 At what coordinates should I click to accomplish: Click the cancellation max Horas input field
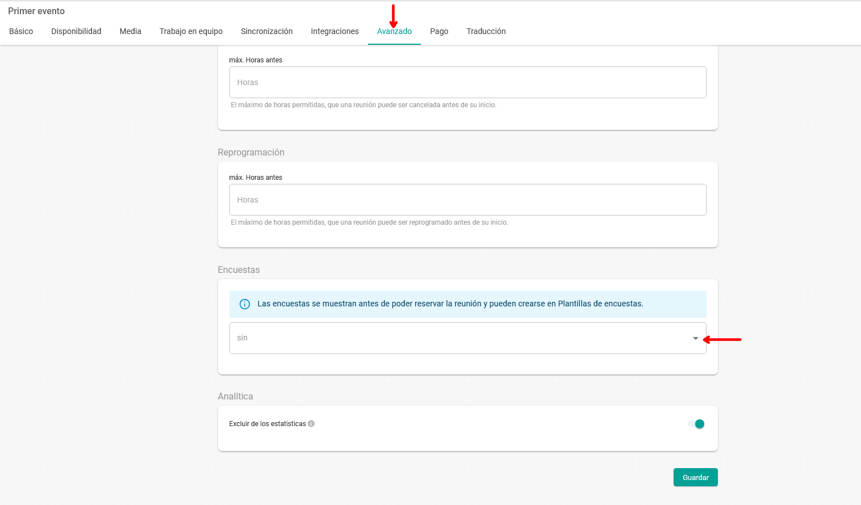coord(467,82)
